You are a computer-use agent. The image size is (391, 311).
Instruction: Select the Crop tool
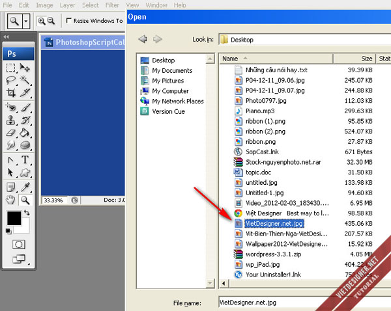[10, 92]
